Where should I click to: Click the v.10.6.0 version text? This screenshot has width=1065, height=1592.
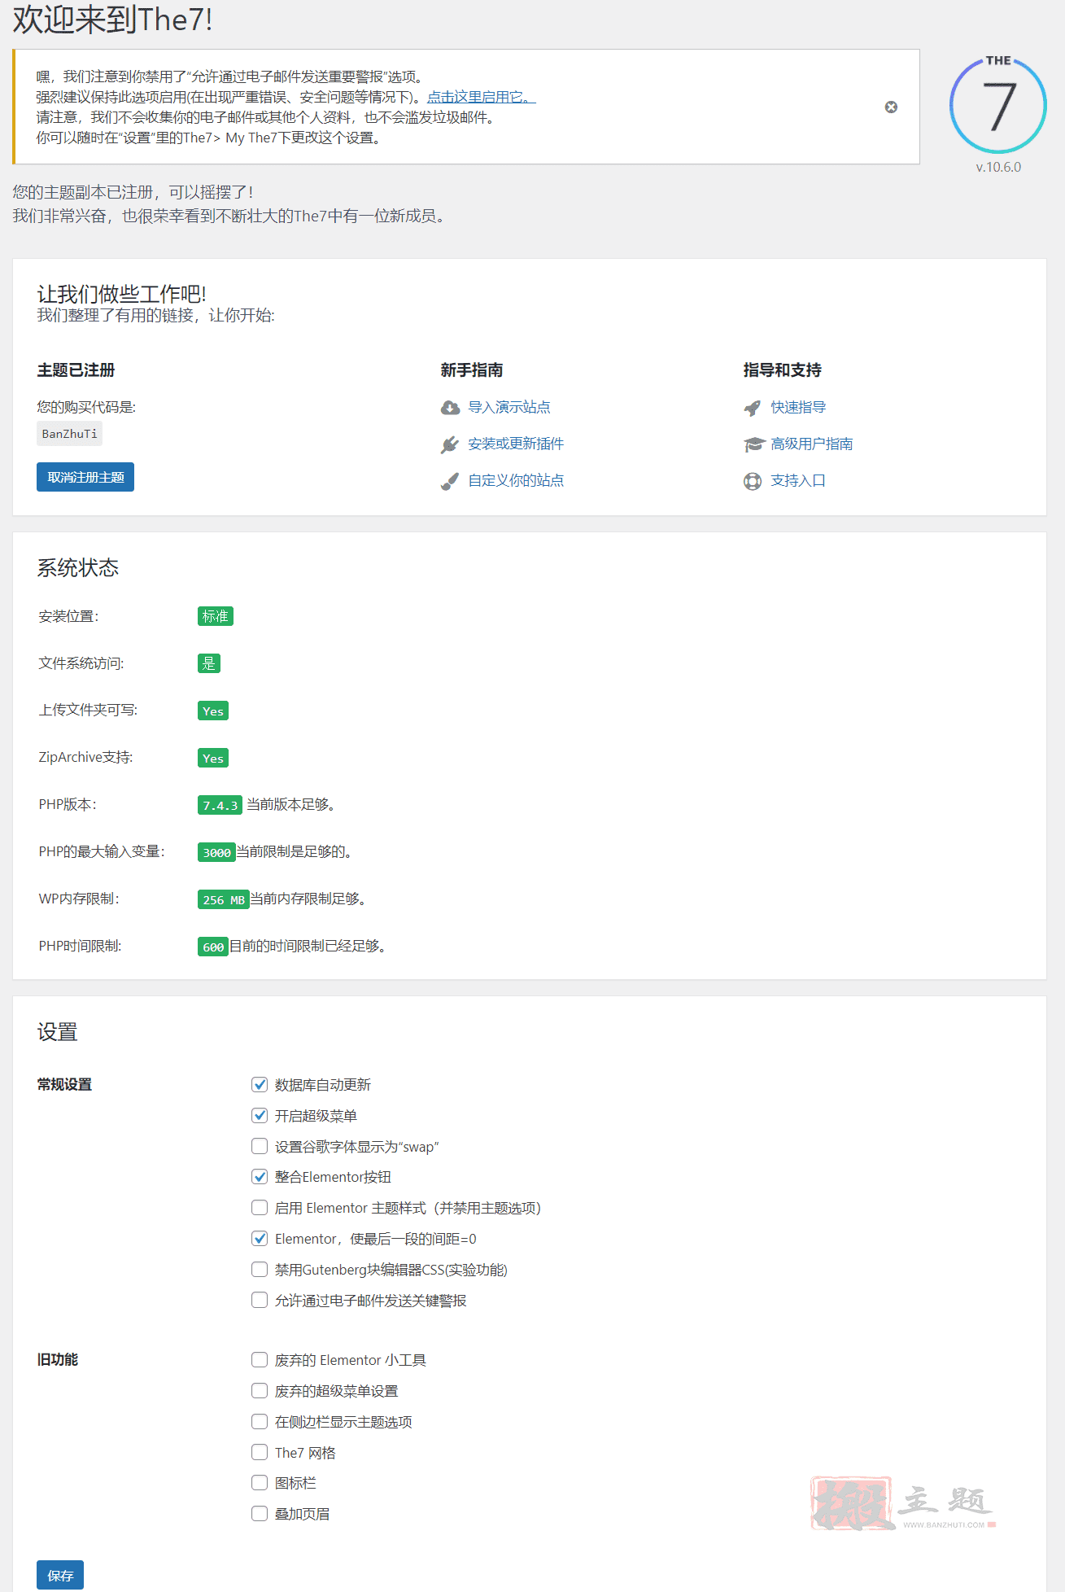pyautogui.click(x=998, y=167)
